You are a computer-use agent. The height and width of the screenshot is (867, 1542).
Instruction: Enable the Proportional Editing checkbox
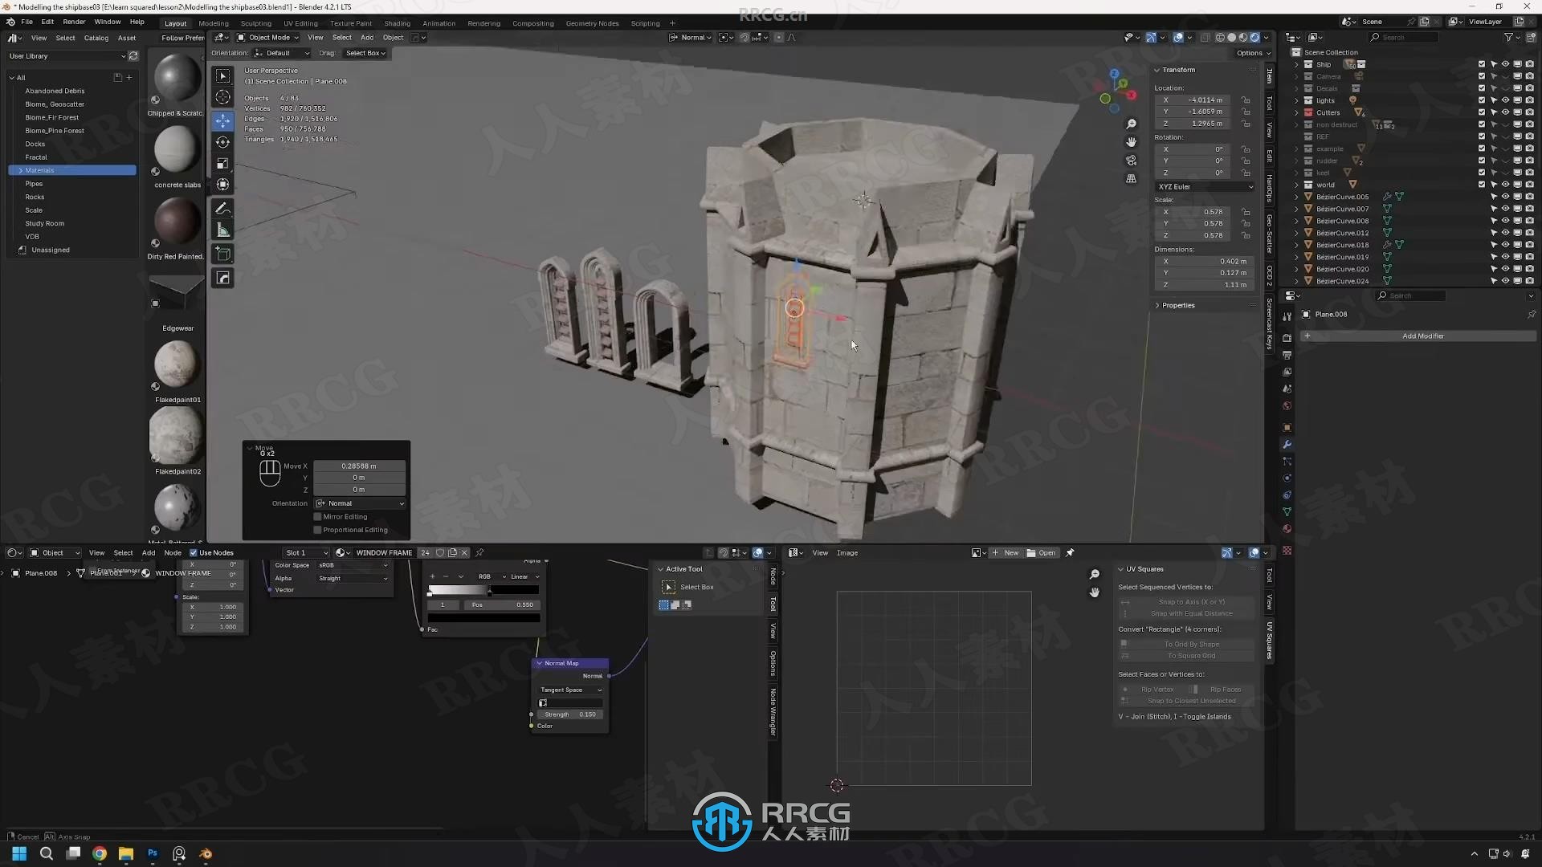point(317,530)
